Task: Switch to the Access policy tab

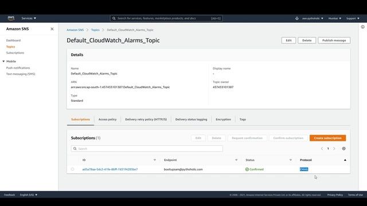Action: (x=107, y=120)
